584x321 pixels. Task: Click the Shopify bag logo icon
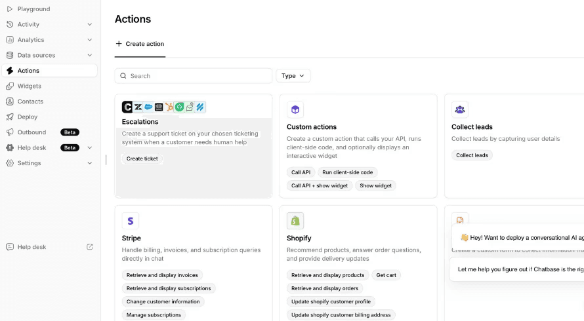(x=295, y=221)
